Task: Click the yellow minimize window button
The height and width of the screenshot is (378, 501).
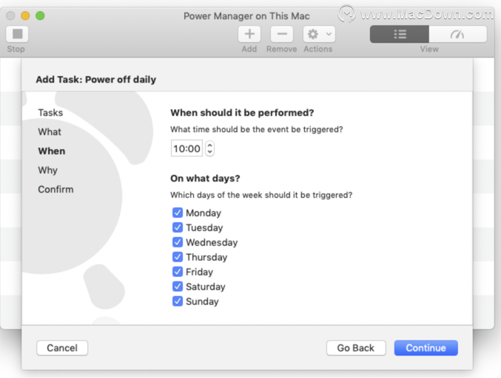Action: 25,16
